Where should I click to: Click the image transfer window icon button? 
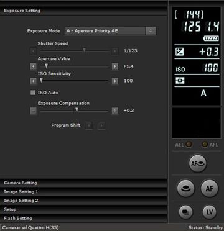(x=185, y=212)
